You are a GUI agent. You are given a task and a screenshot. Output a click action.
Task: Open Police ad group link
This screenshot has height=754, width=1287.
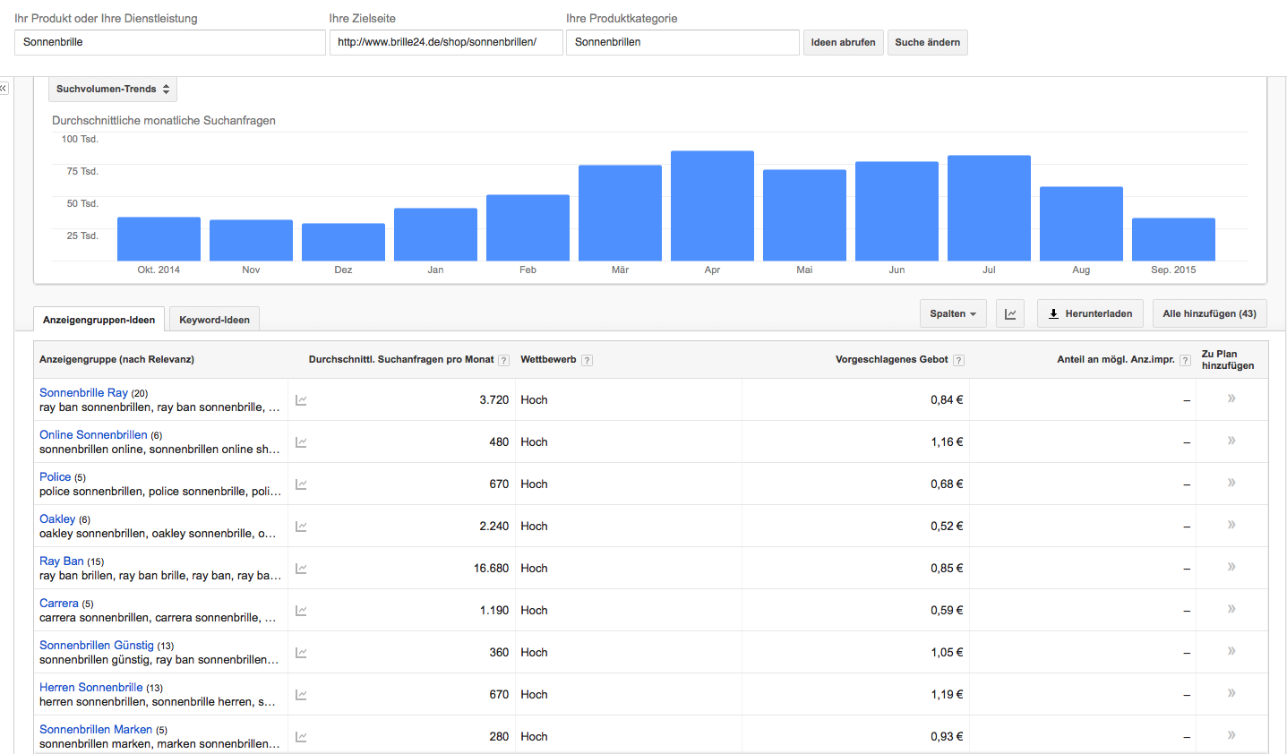55,476
